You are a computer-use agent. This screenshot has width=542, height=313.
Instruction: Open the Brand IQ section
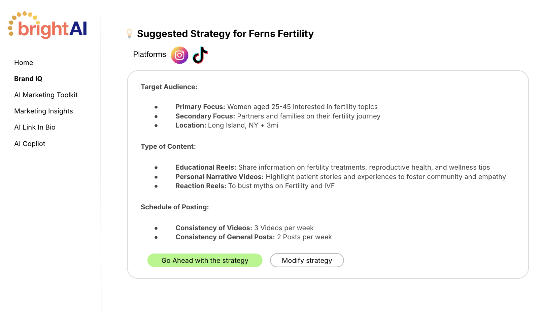coord(28,79)
